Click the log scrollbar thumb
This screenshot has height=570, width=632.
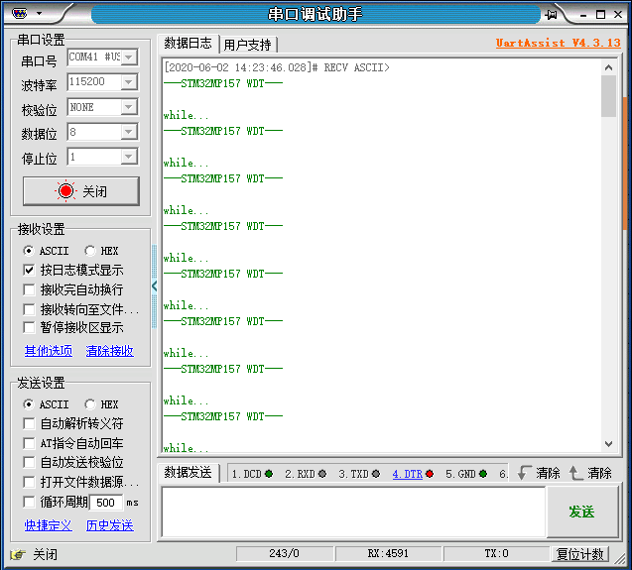pos(608,96)
